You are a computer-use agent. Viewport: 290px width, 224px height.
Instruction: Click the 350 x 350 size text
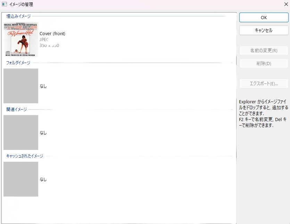point(49,46)
